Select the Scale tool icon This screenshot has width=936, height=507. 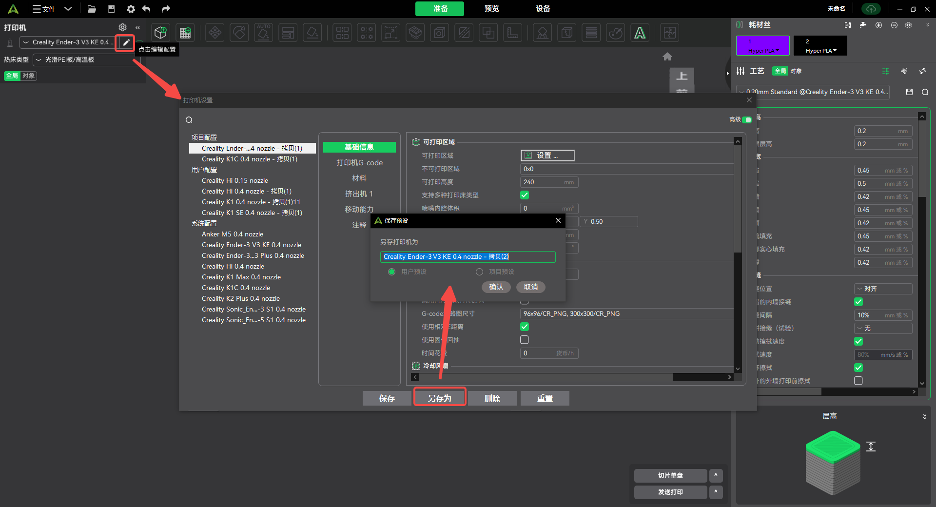(x=391, y=33)
